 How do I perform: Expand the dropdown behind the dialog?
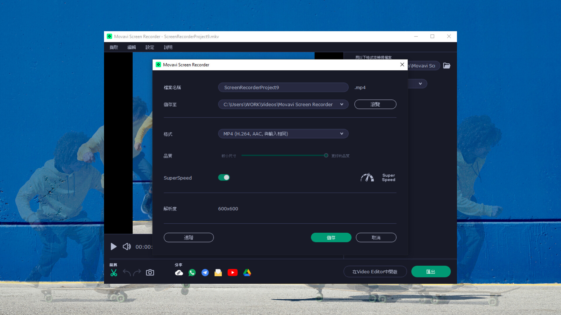click(x=420, y=84)
